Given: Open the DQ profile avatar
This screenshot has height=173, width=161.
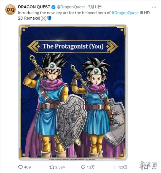Looking at the screenshot, I should (x=10, y=10).
